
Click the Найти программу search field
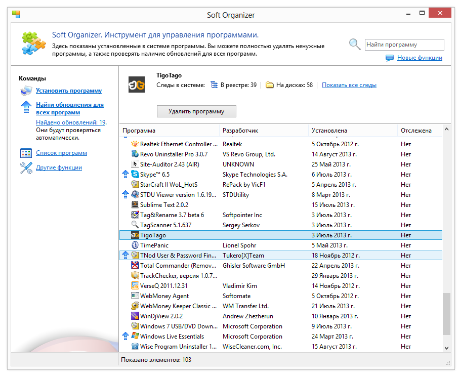[x=404, y=45]
